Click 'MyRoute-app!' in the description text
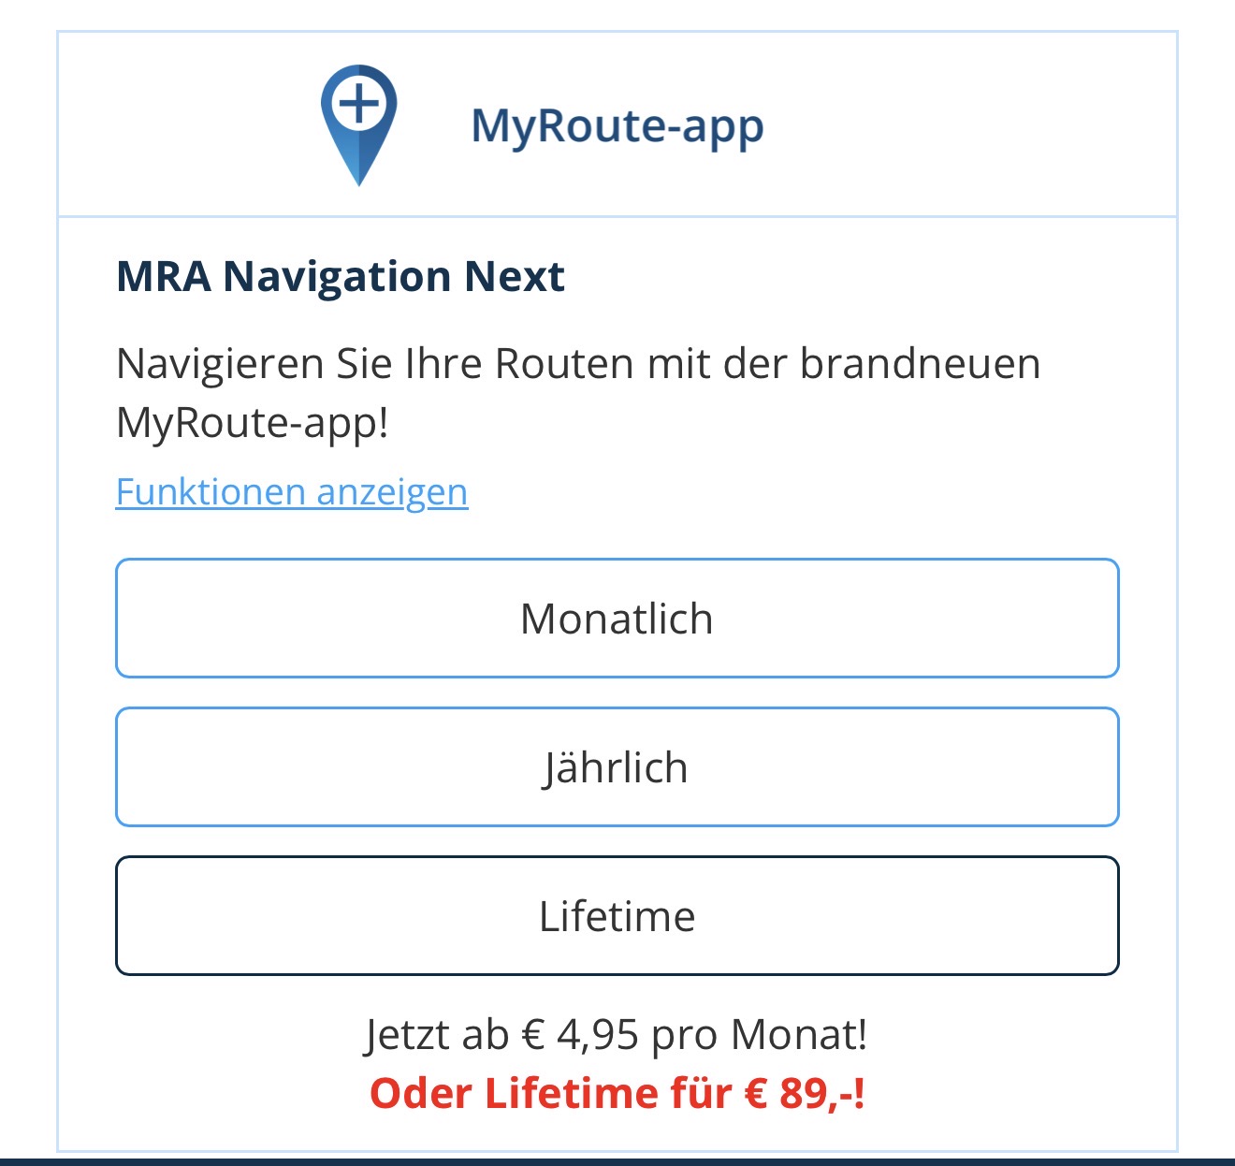 (x=253, y=423)
